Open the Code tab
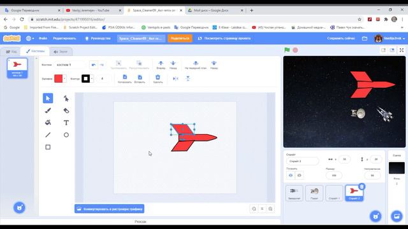408x229 pixels. pyautogui.click(x=11, y=52)
